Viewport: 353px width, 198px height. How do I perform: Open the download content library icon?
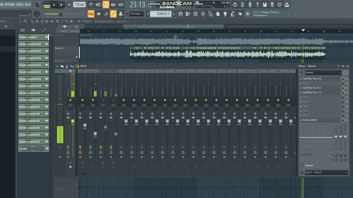tap(287, 4)
